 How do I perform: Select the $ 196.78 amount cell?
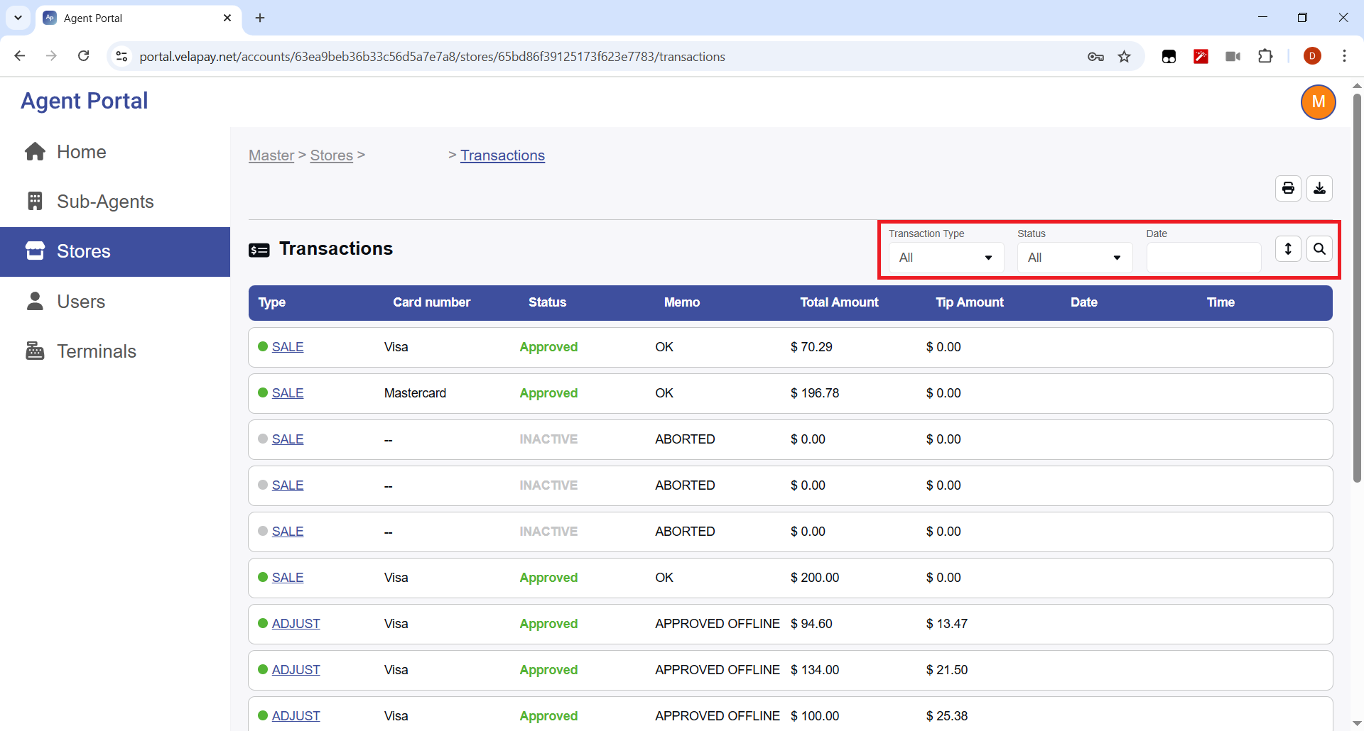(815, 393)
